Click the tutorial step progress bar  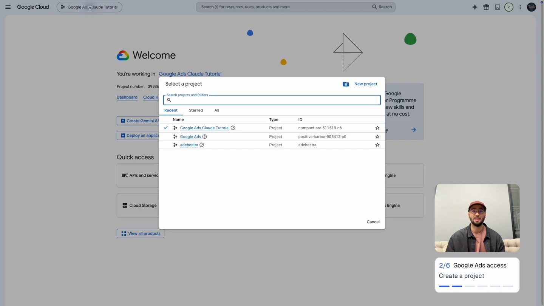click(476, 286)
